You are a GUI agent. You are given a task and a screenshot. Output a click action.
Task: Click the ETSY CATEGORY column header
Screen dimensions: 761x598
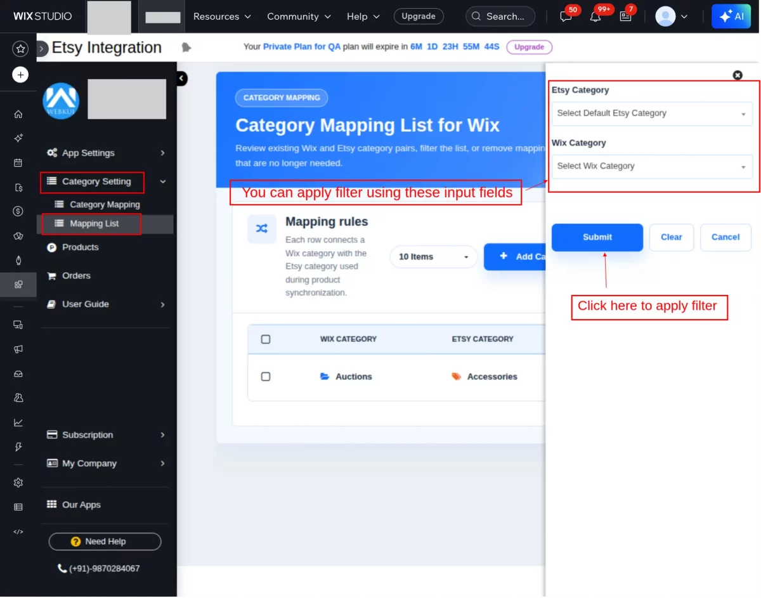click(x=483, y=339)
